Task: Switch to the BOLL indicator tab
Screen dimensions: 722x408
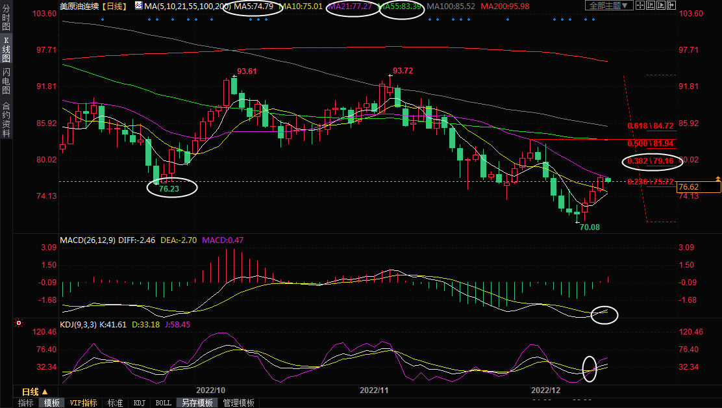Action: point(164,403)
